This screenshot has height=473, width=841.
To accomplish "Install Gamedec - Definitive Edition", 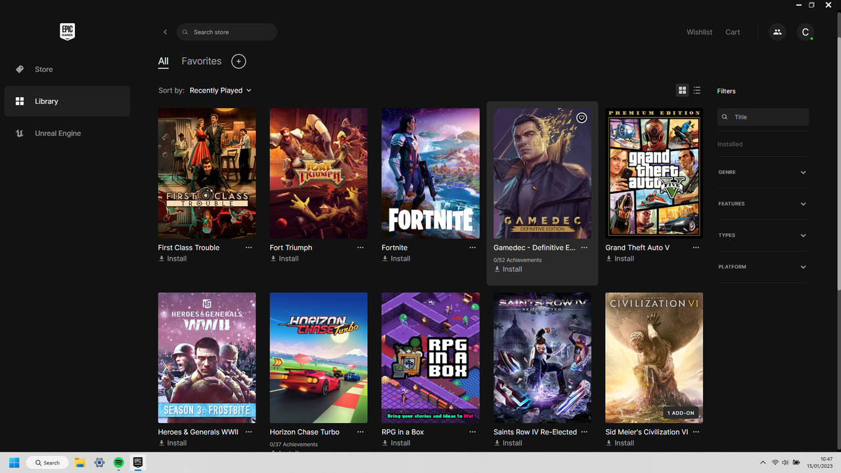I will point(508,269).
